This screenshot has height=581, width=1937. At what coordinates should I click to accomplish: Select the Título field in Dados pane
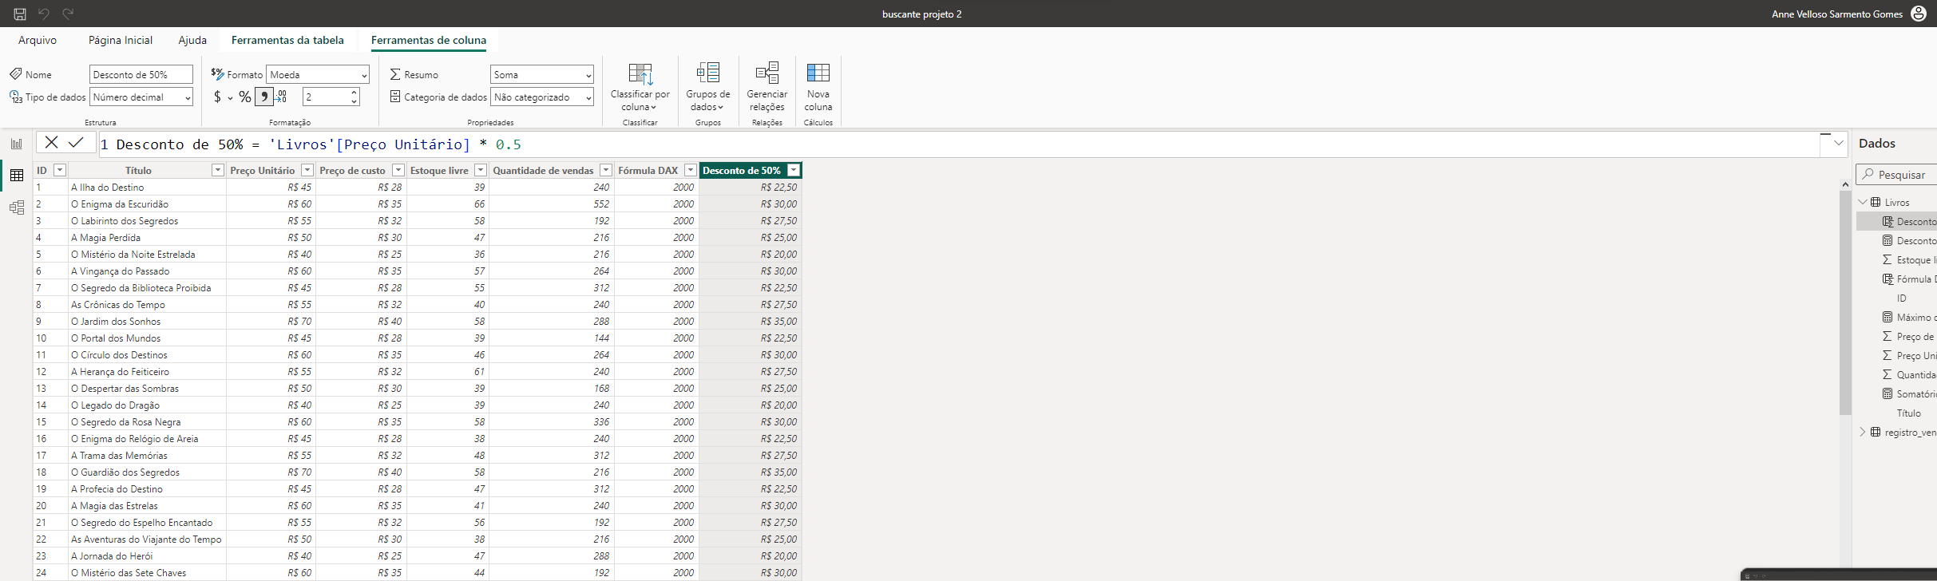click(1908, 413)
